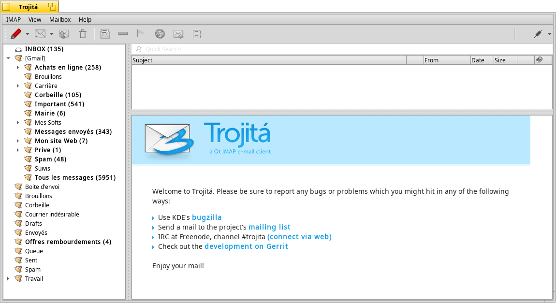Open dropdown arrow next to compose pen
Viewport: 556px width, 303px height.
pos(27,34)
